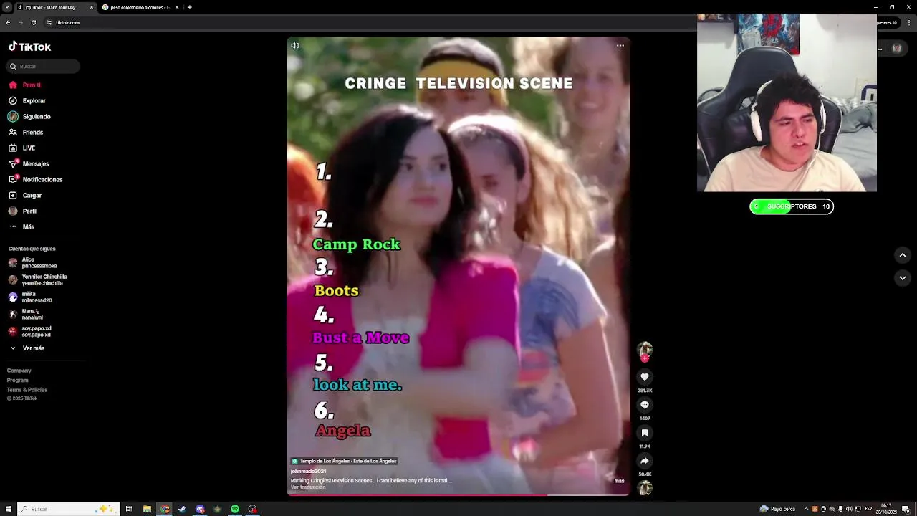Go to next video with down chevron

coord(903,278)
